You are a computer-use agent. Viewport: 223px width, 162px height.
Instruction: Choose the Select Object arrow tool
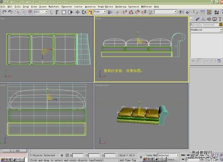point(51,12)
